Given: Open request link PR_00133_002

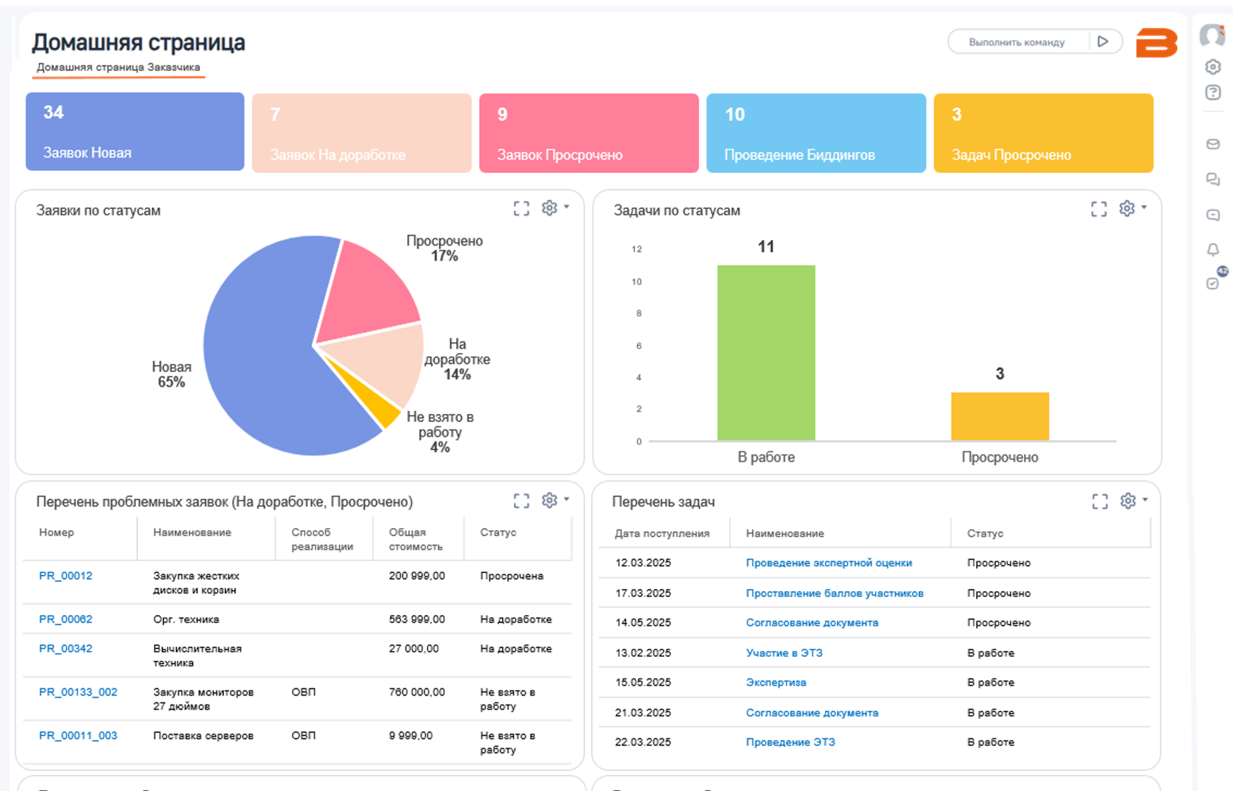Looking at the screenshot, I should coord(78,692).
